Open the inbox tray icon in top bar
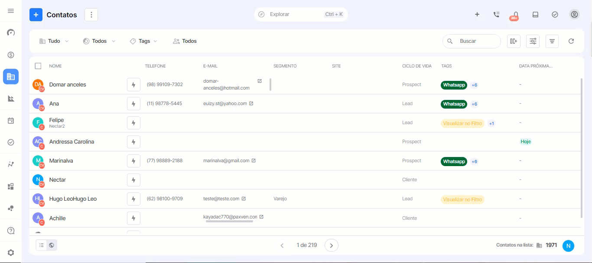The width and height of the screenshot is (592, 263). click(535, 14)
